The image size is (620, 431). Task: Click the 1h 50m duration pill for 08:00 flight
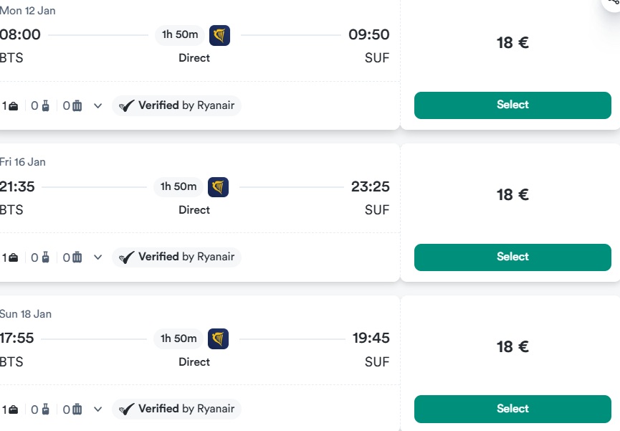click(179, 35)
